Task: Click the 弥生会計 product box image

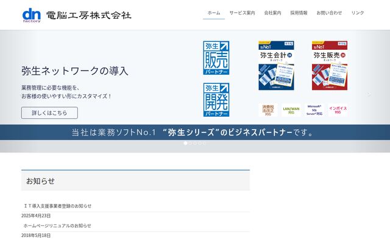Action: (x=276, y=66)
